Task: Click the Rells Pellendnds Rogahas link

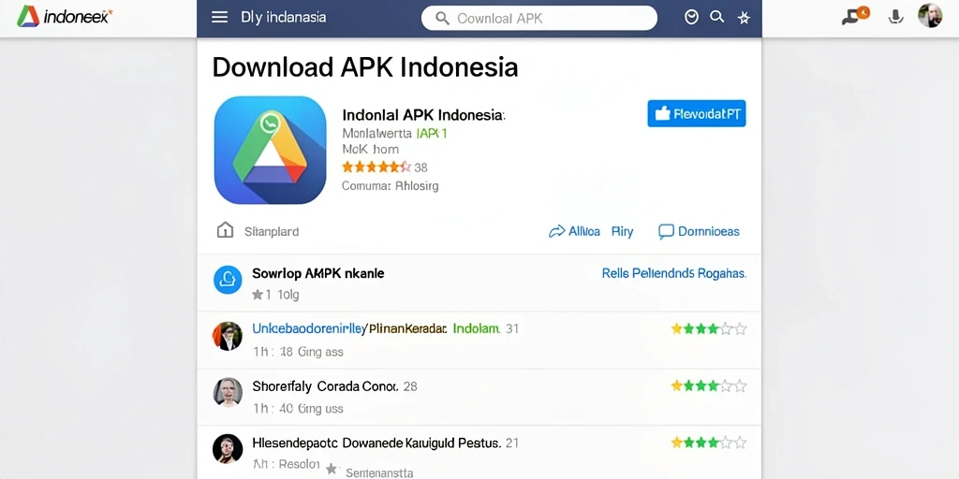Action: click(674, 273)
